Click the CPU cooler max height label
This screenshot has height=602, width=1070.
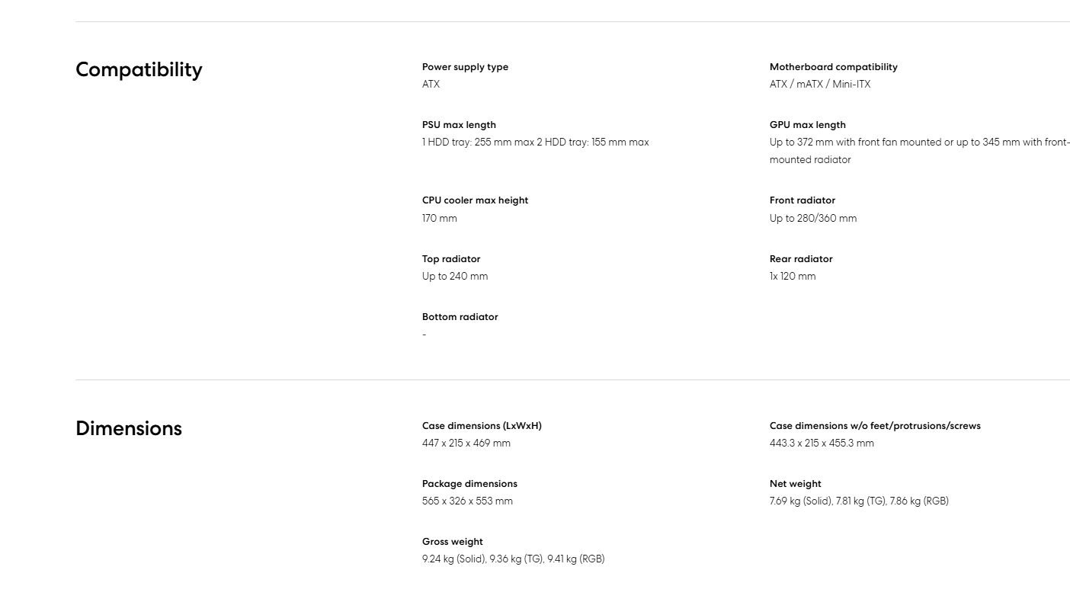[x=475, y=200]
